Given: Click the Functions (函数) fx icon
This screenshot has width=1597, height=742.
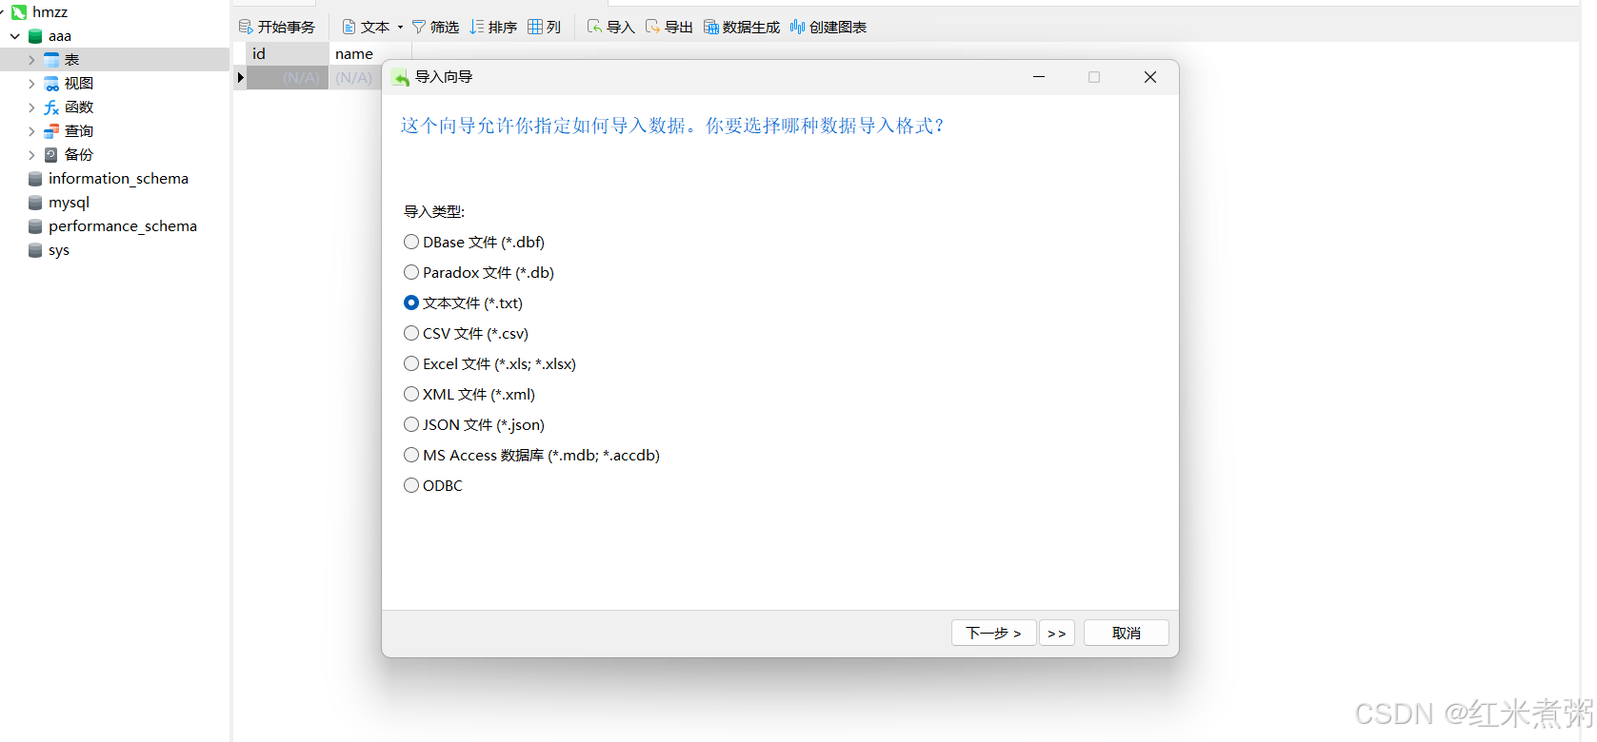Looking at the screenshot, I should 51,107.
